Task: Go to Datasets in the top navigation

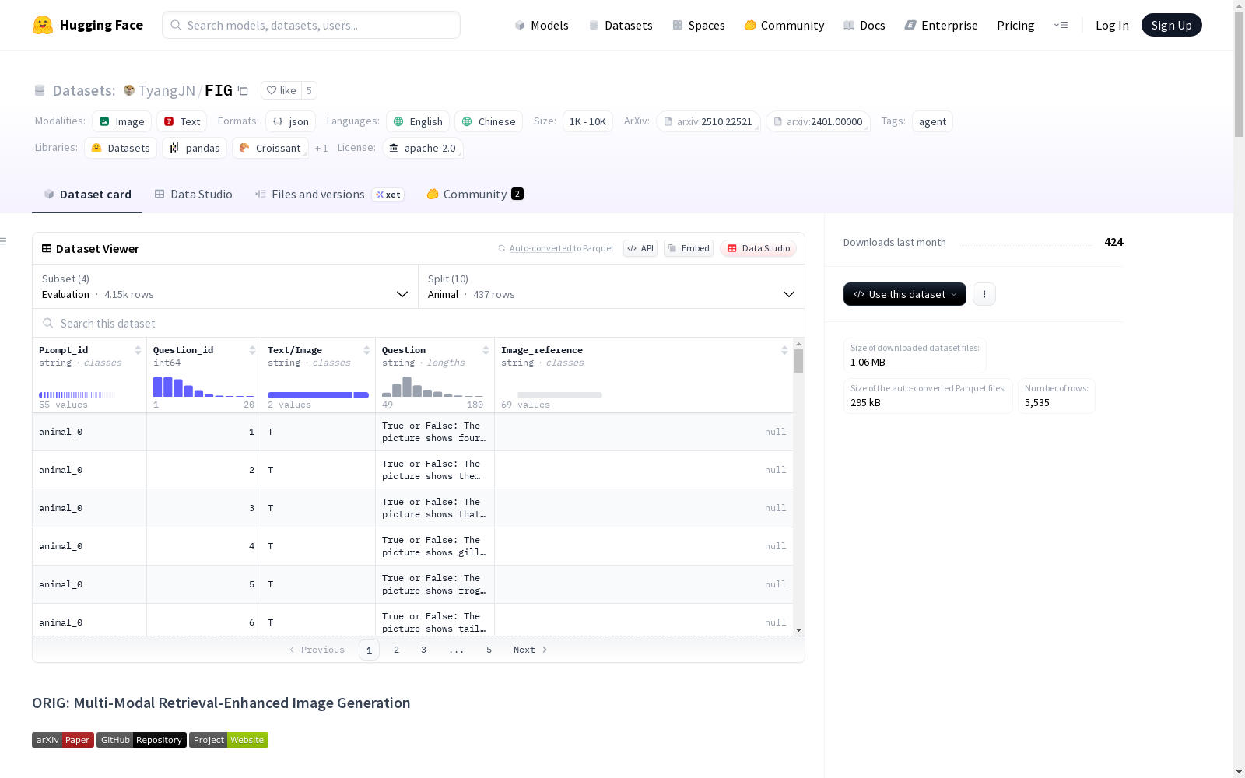Action: [620, 25]
